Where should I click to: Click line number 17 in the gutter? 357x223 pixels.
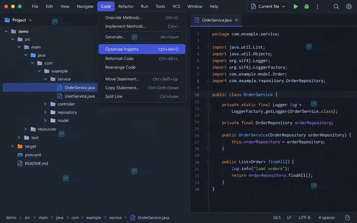[x=197, y=142]
